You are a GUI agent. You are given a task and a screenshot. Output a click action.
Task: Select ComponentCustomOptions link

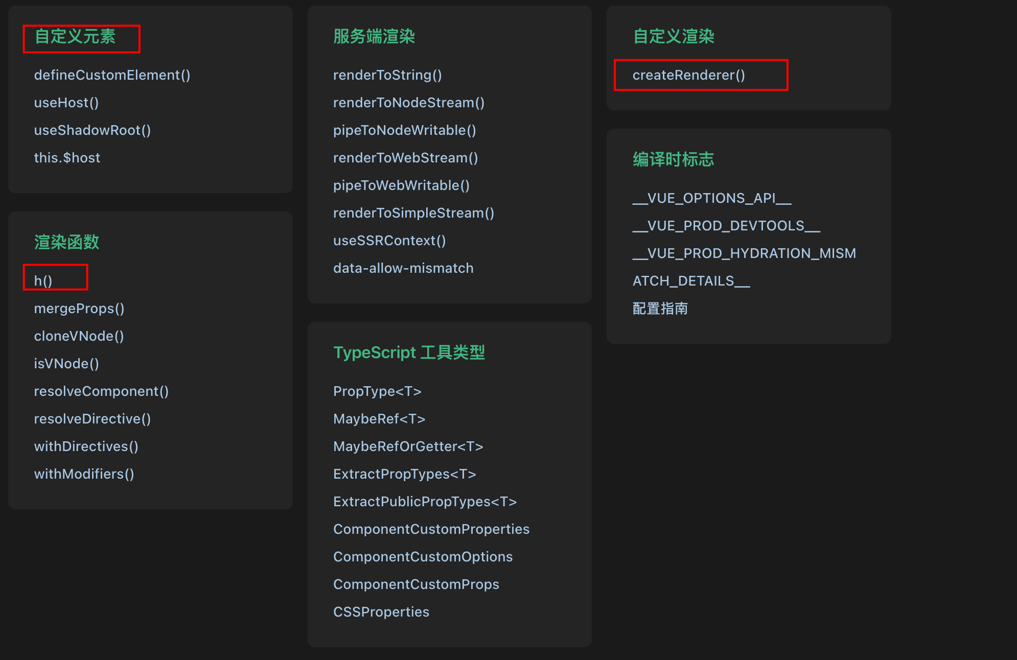pos(423,557)
